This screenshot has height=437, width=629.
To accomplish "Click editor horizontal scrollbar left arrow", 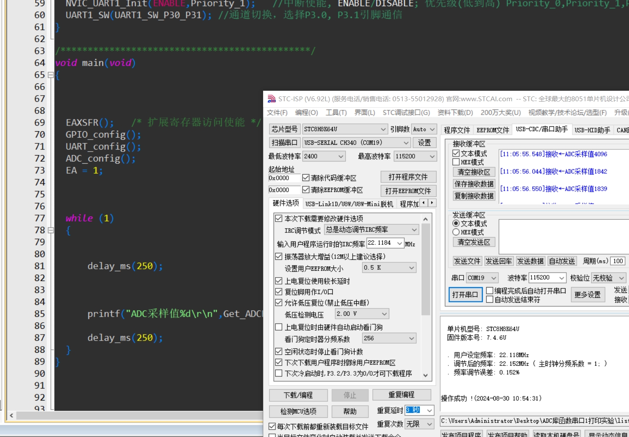I will click(x=11, y=416).
